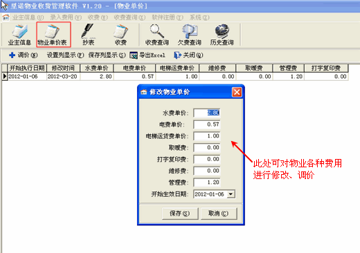Click the 物业单价表 toolbar icon
The height and width of the screenshot is (253, 360).
(x=53, y=35)
